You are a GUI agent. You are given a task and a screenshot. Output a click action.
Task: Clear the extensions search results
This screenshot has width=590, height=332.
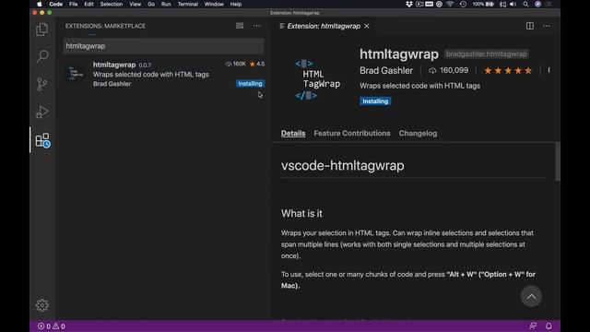(240, 26)
